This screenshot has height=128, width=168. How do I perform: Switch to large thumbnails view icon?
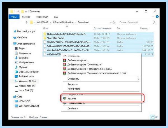(157, 117)
